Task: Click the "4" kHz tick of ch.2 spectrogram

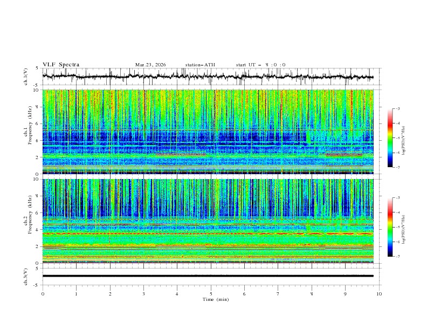Action: (38, 230)
